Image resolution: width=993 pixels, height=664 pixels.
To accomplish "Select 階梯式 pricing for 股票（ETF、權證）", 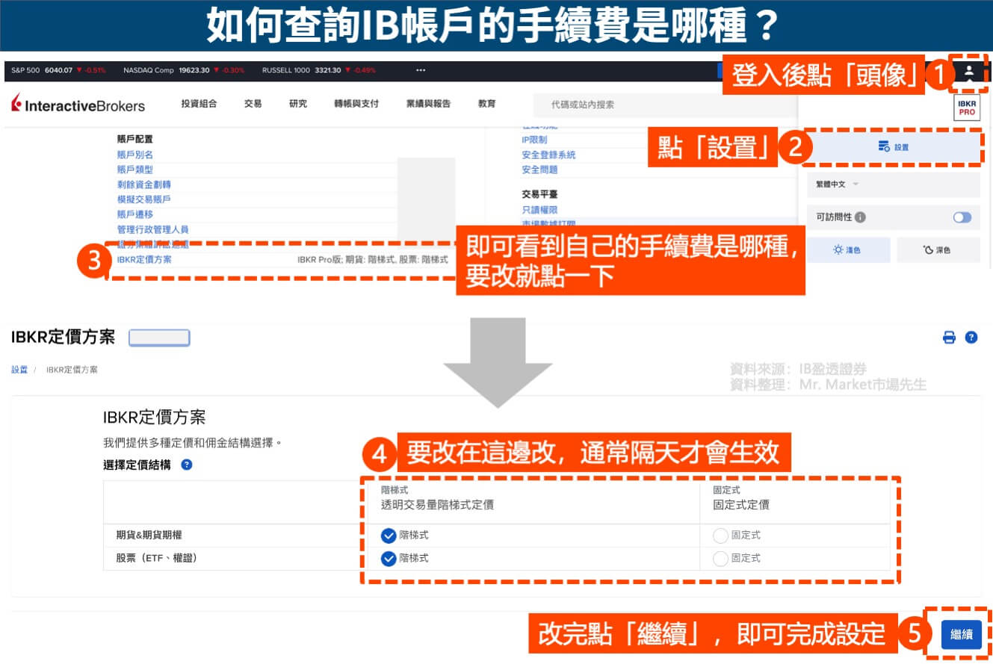I will [389, 558].
